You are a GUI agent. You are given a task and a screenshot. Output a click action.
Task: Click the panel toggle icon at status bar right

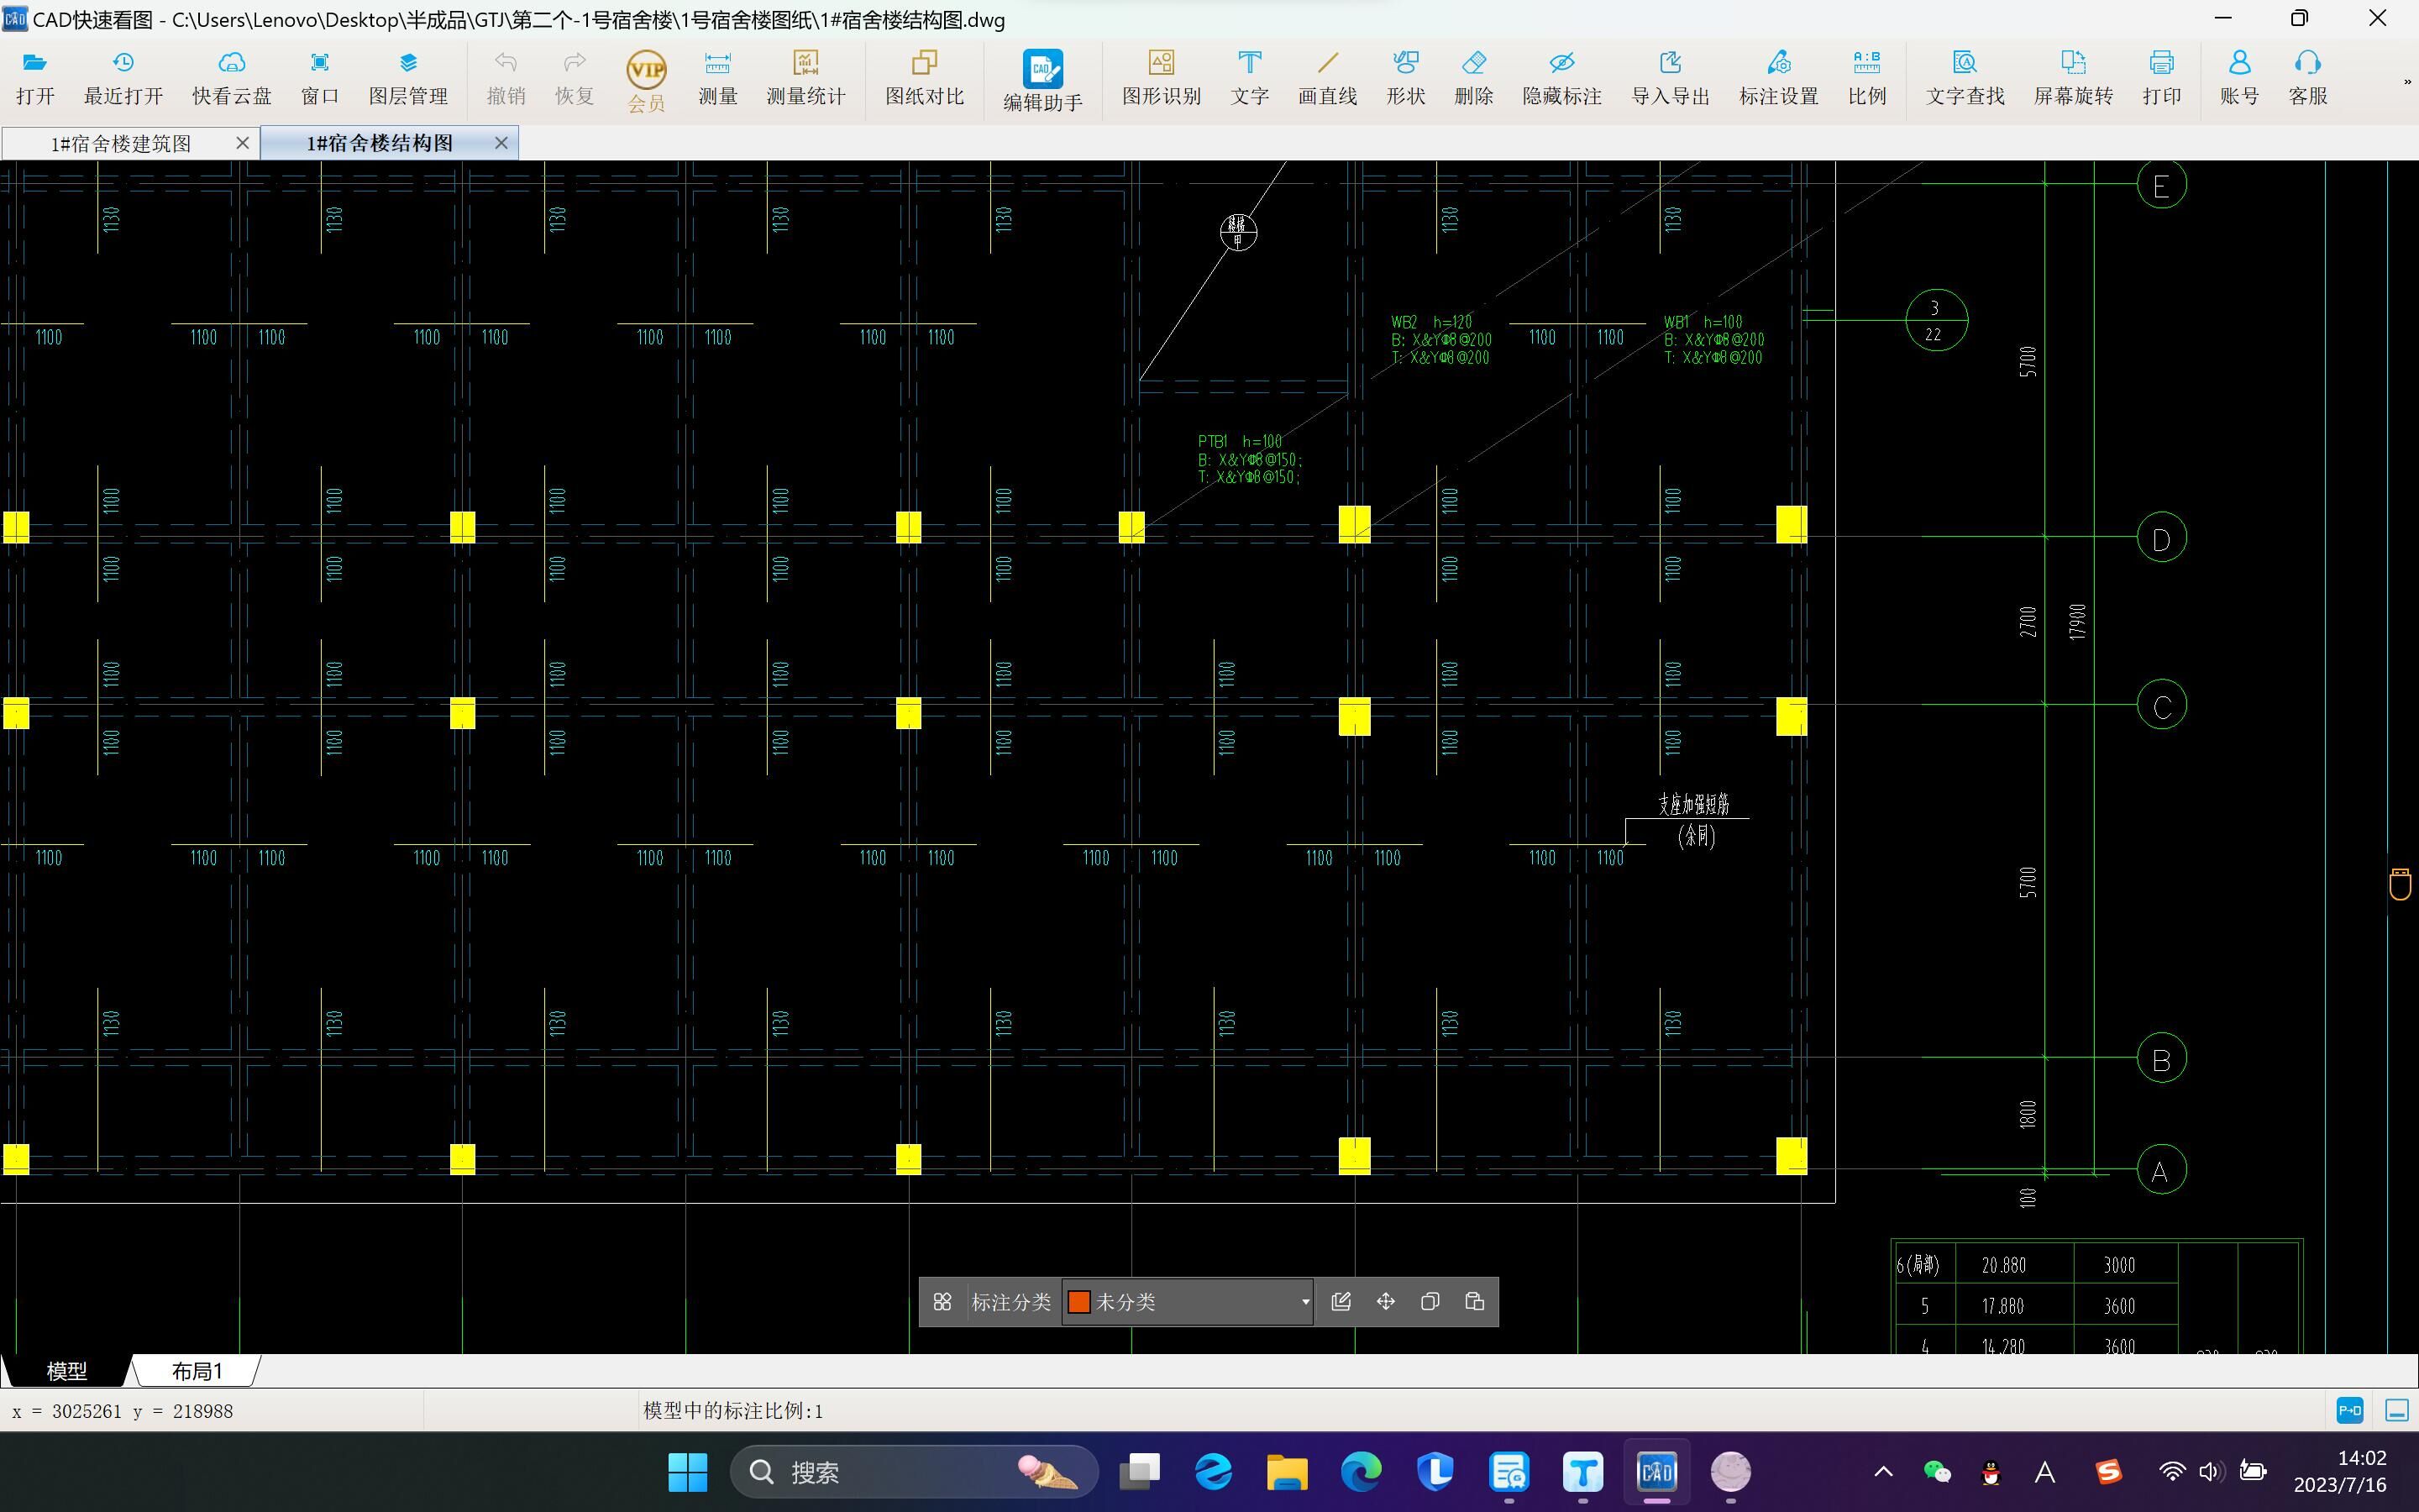click(x=2397, y=1411)
